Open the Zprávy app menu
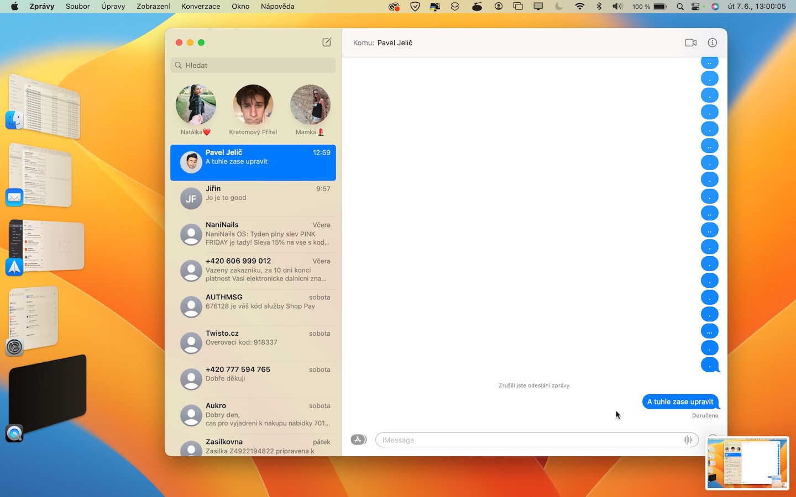 pos(41,7)
